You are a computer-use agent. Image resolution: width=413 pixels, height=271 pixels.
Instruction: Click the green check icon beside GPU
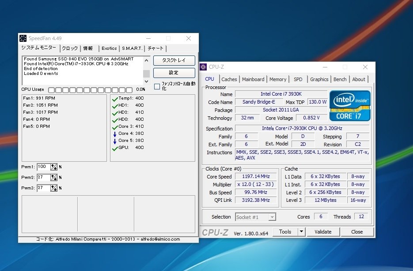pyautogui.click(x=115, y=149)
